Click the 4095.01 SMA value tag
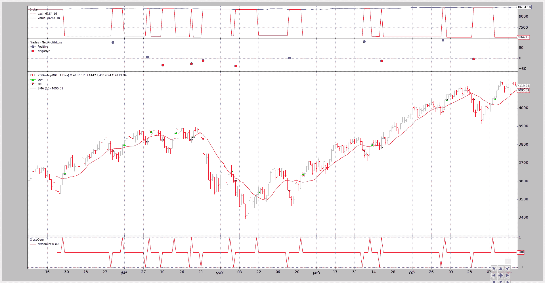This screenshot has width=545, height=283. tap(523, 91)
